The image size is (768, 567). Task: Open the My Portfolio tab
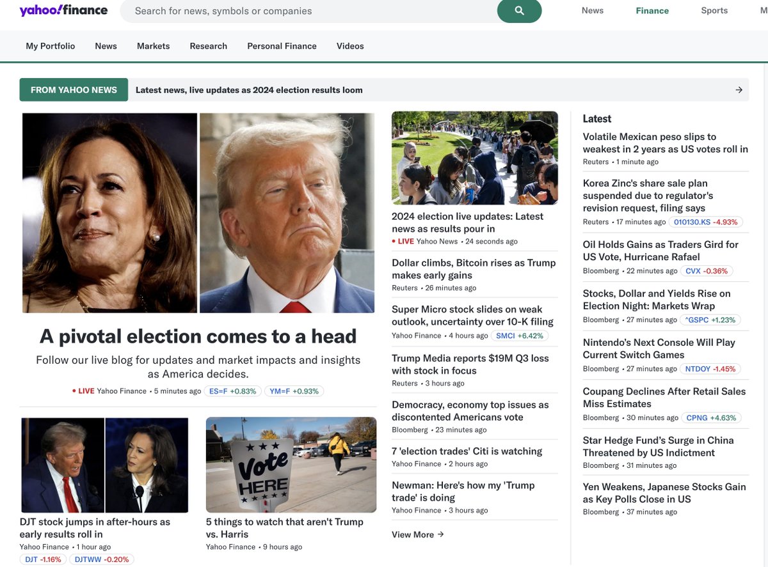coord(51,46)
